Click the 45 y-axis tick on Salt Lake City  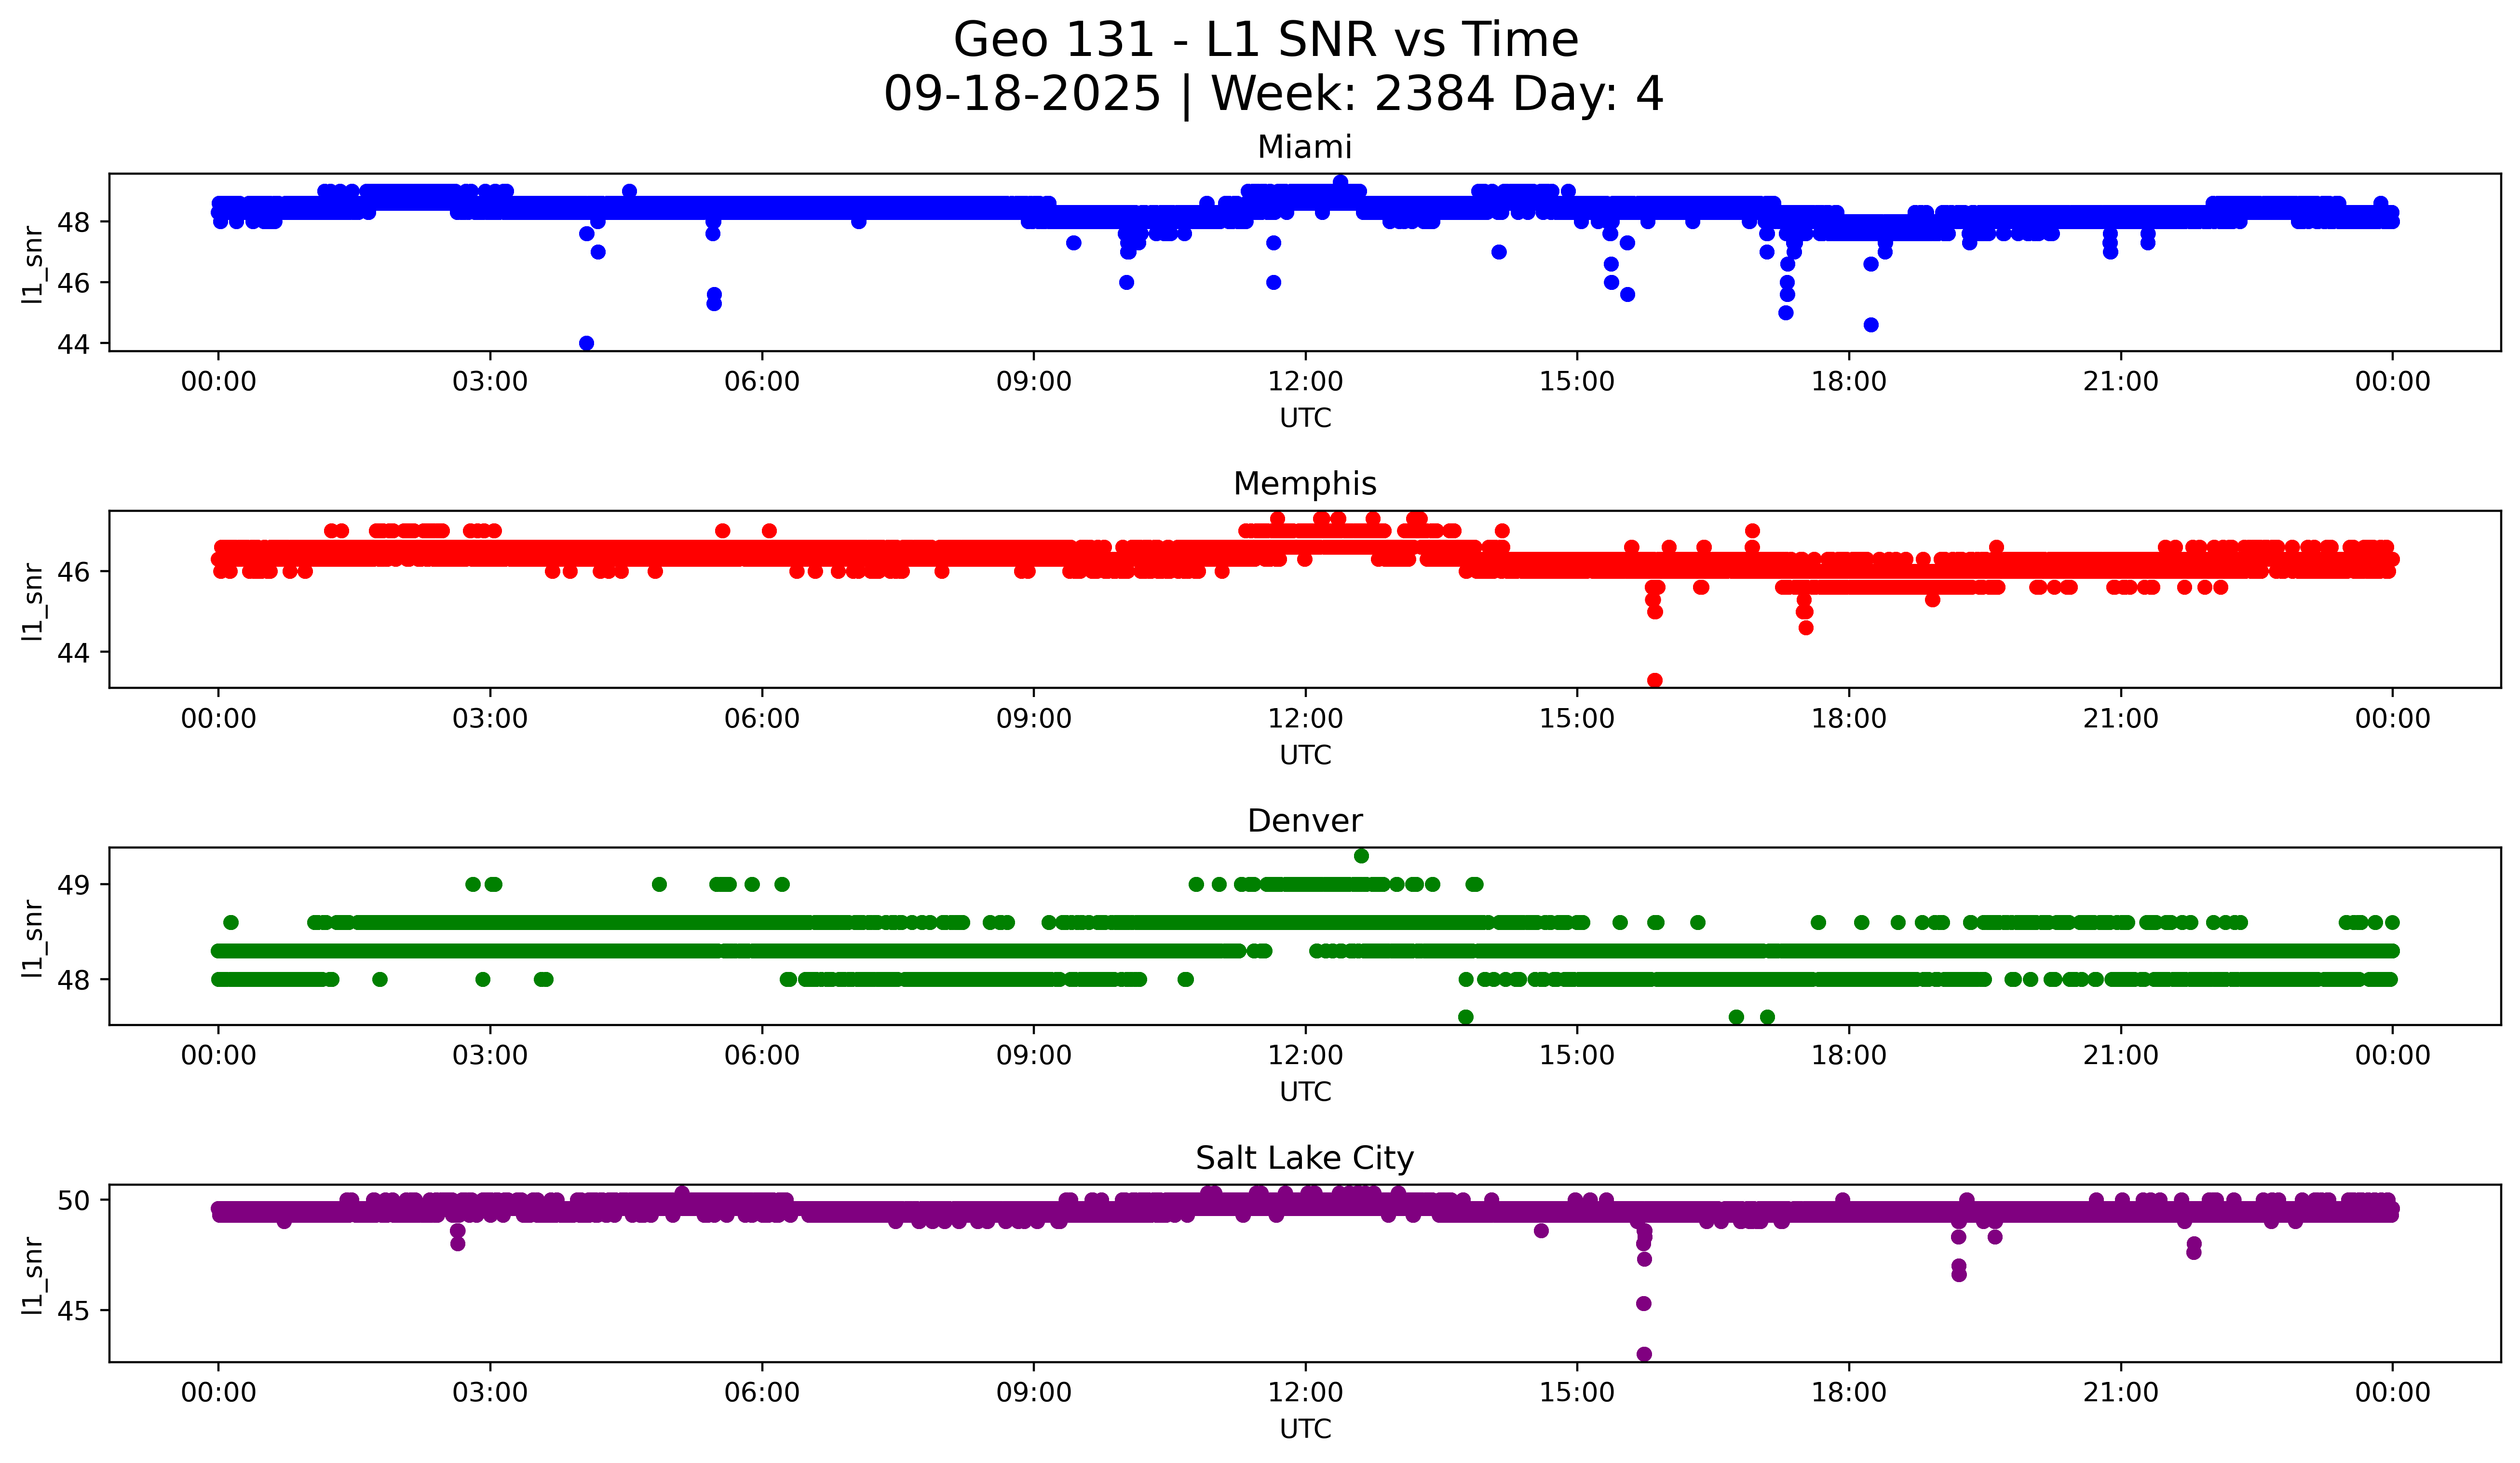point(74,1311)
